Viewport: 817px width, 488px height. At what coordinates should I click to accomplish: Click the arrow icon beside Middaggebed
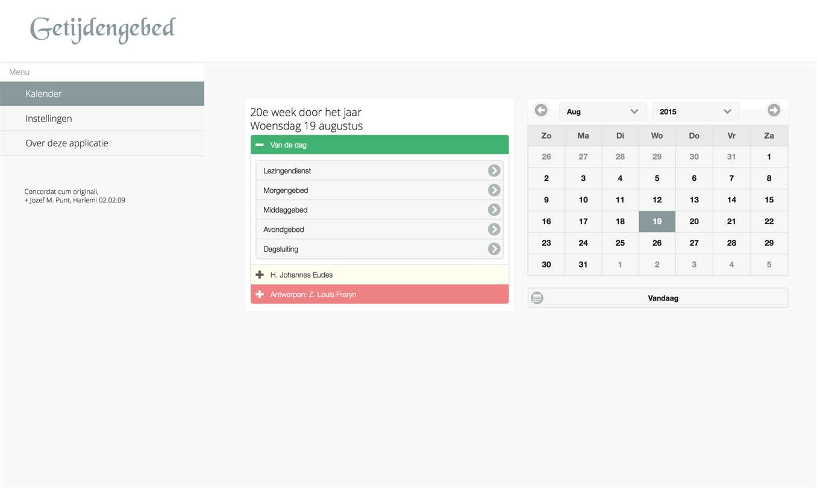tap(494, 210)
